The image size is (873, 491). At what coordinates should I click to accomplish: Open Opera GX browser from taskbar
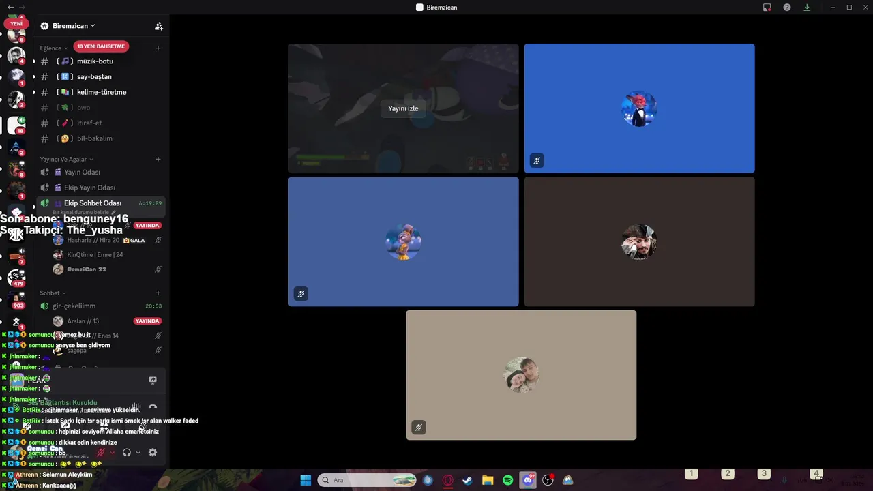(448, 480)
